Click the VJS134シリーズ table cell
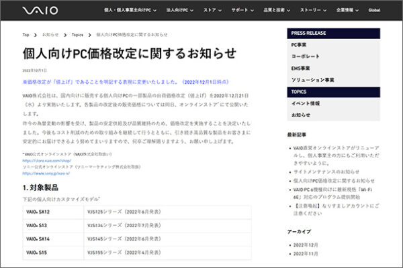403x268 pixels. coord(167,226)
